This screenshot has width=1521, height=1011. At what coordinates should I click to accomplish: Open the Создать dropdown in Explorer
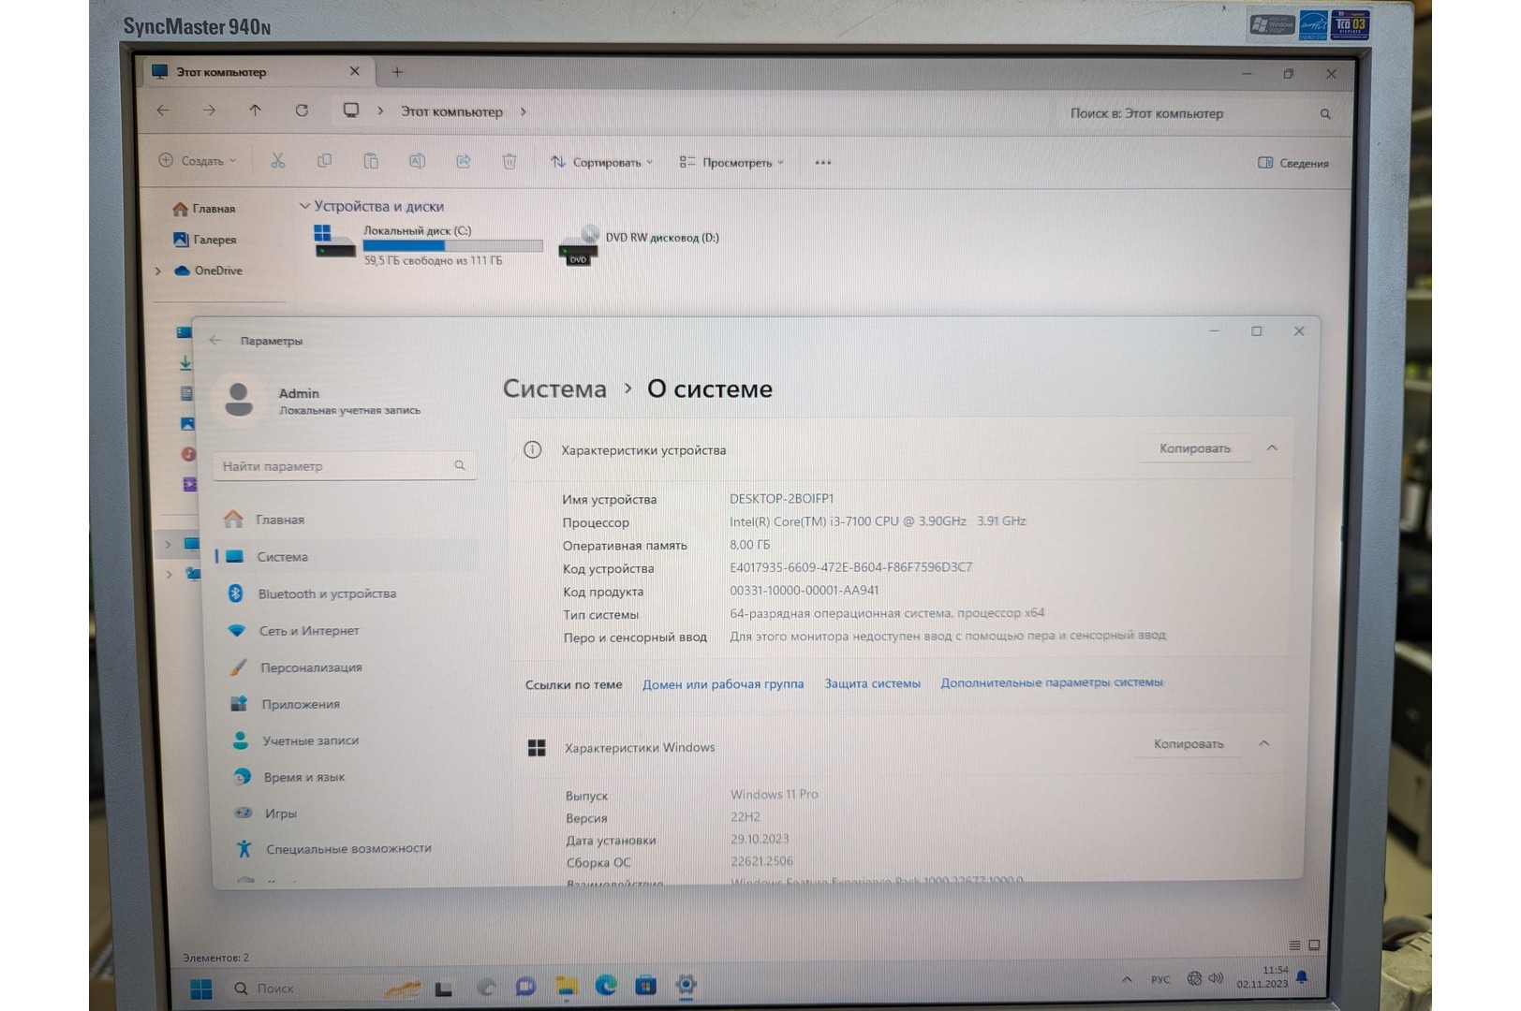click(198, 160)
